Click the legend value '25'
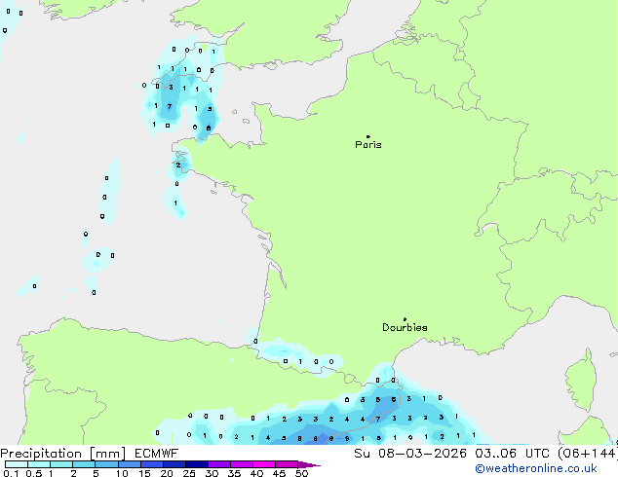Image resolution: width=618 pixels, height=477 pixels. pyautogui.click(x=189, y=473)
